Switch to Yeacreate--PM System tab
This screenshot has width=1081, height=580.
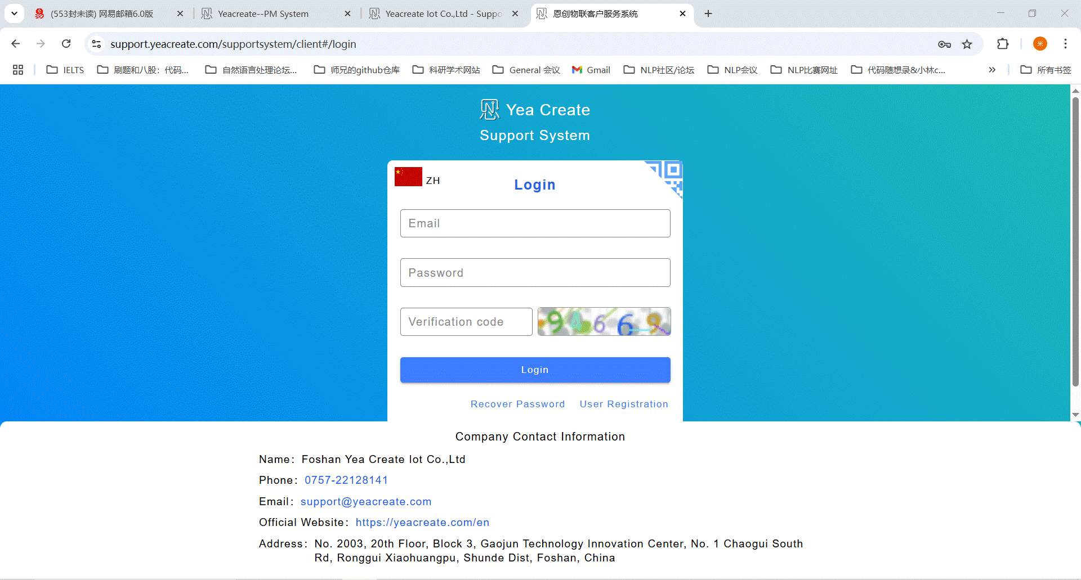point(263,14)
